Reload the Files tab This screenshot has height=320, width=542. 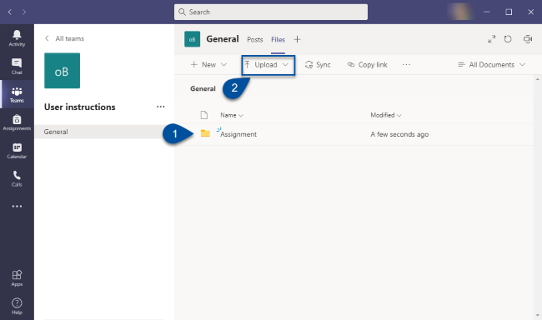coord(508,39)
